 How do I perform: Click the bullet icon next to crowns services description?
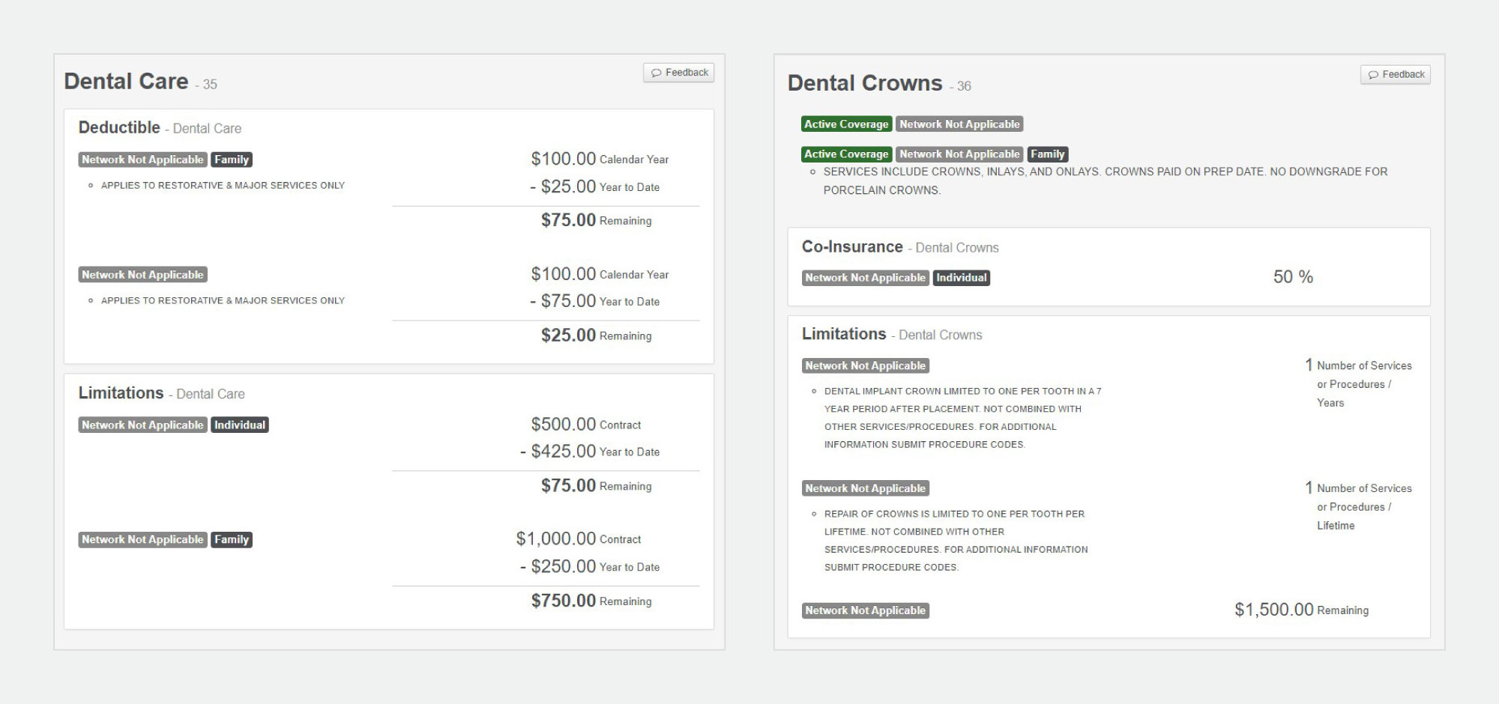[814, 172]
